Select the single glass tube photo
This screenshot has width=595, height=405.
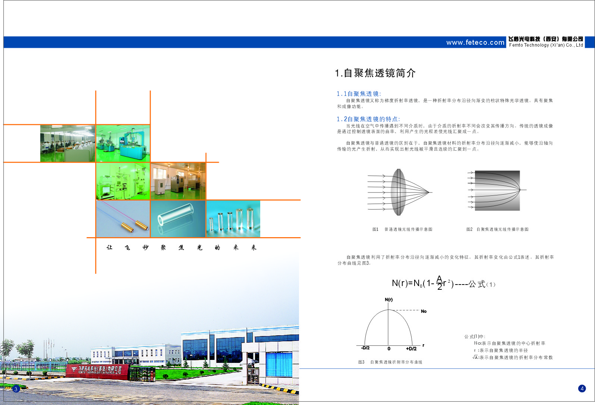pyautogui.click(x=178, y=219)
